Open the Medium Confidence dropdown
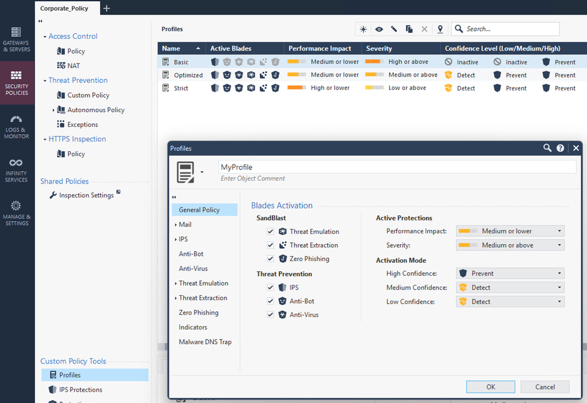The width and height of the screenshot is (587, 403). (510, 288)
